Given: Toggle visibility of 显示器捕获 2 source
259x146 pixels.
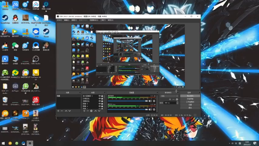Looking at the screenshot, I should pyautogui.click(x=100, y=96).
